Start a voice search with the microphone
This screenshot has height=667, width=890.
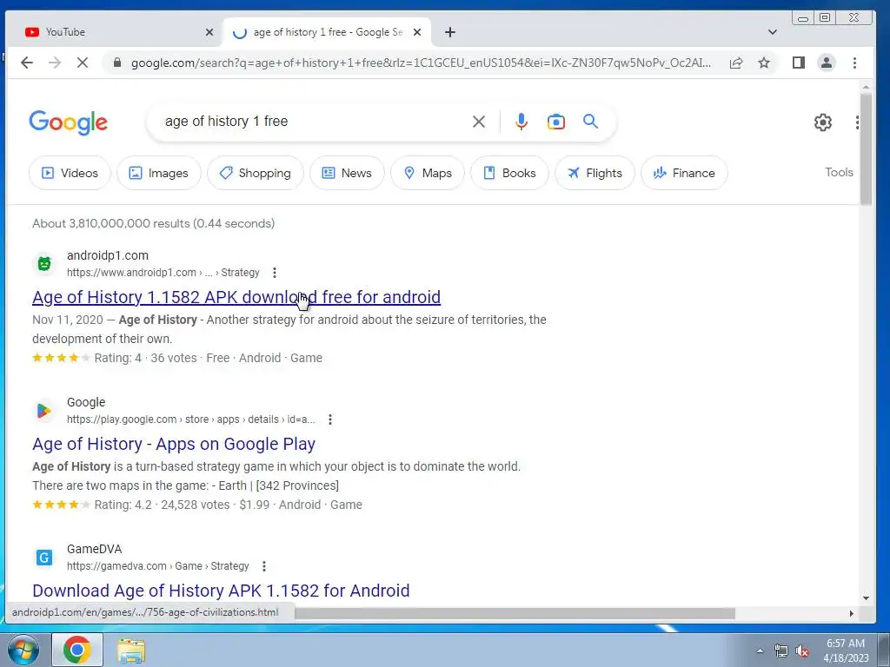pos(521,122)
